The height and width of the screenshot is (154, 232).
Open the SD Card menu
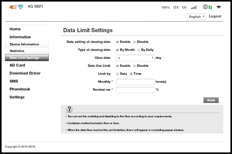[x=17, y=65]
